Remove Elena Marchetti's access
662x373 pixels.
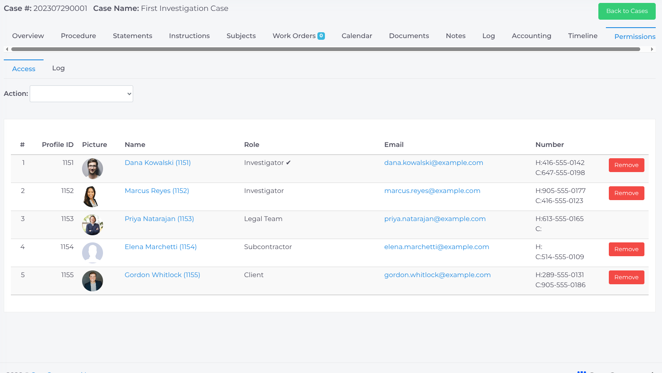pos(626,250)
